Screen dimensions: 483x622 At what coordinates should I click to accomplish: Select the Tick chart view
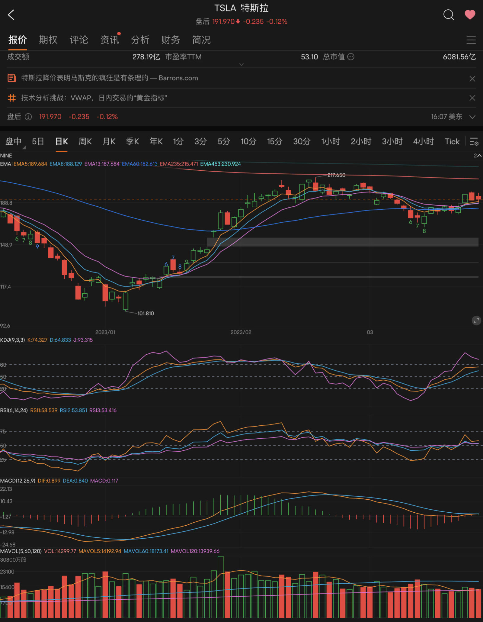[x=452, y=141]
